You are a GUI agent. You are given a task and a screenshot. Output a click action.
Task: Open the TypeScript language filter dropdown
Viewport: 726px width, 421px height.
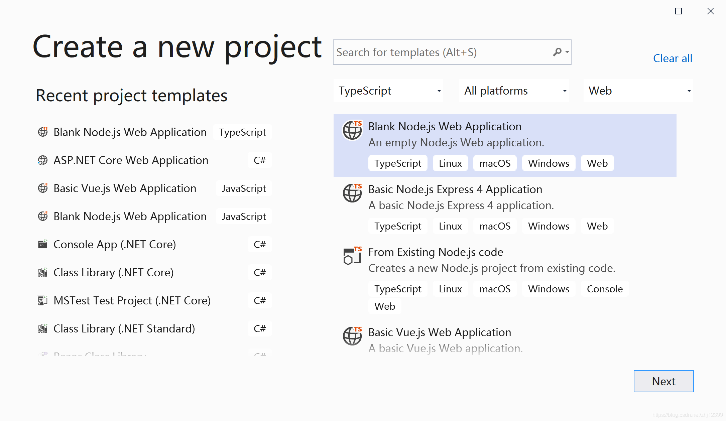[x=388, y=91]
